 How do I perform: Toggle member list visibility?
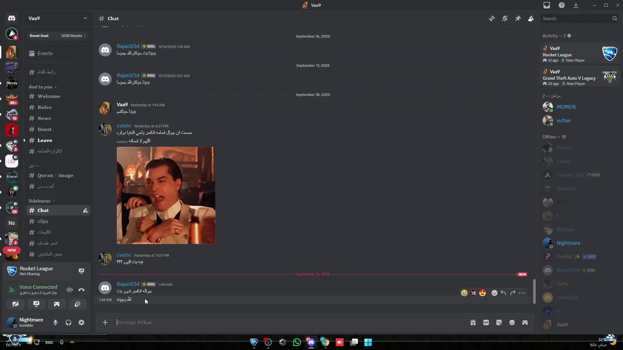(x=531, y=18)
